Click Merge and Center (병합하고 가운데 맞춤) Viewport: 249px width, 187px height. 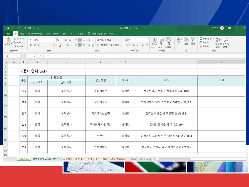click(x=108, y=45)
